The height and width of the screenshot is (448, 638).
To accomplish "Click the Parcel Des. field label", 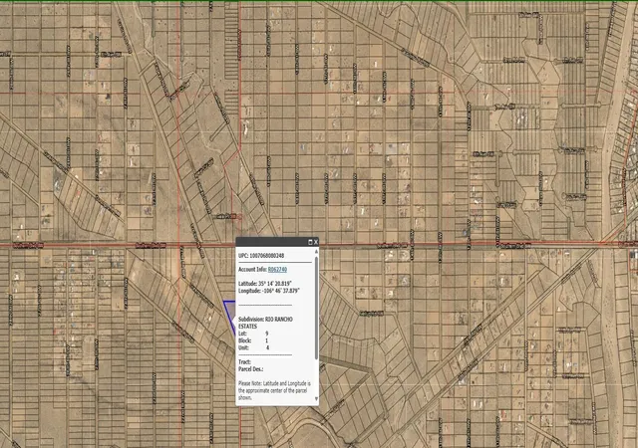I will (x=250, y=369).
